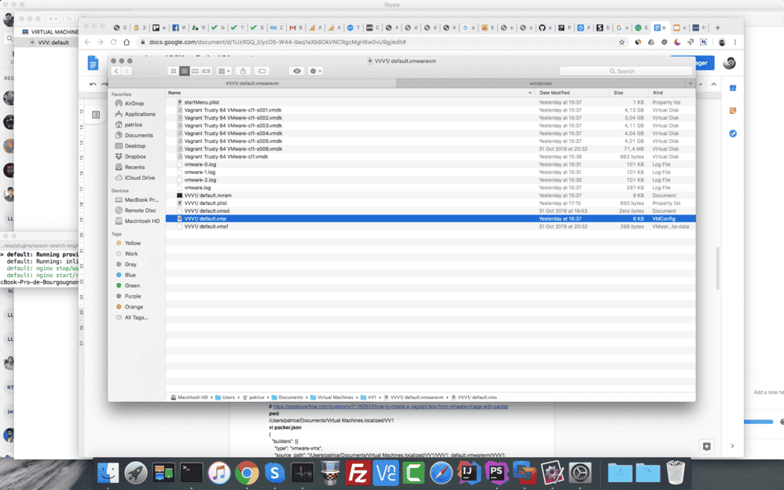Viewport: 784px width, 490px height.
Task: Open Applications in Finder sidebar
Action: point(135,114)
